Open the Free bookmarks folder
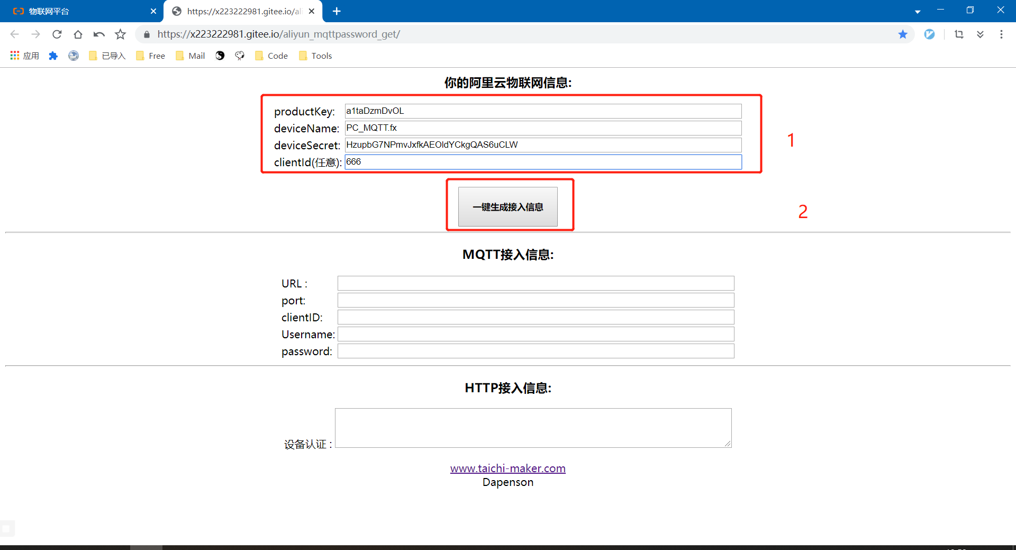The height and width of the screenshot is (550, 1016). click(x=151, y=56)
